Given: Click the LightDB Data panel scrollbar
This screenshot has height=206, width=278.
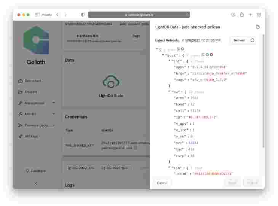Looking at the screenshot, I should coord(263,90).
